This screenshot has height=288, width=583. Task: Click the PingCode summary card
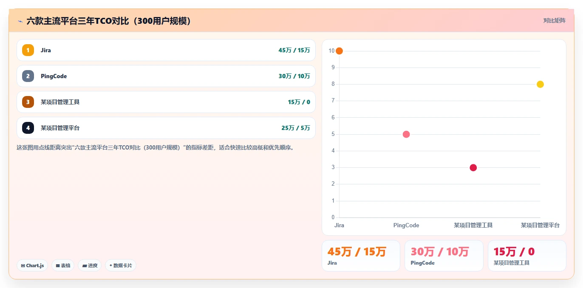[444, 256]
